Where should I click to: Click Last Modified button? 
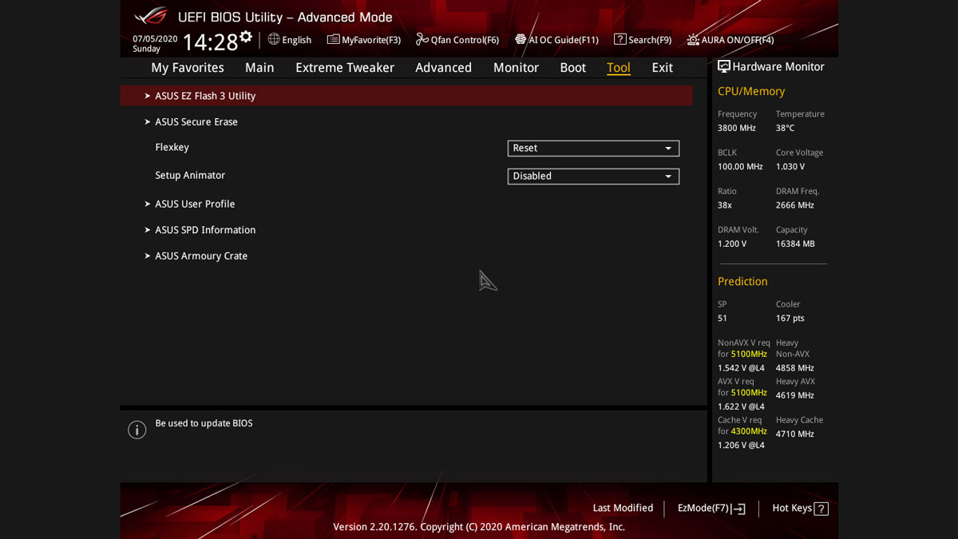pos(623,509)
